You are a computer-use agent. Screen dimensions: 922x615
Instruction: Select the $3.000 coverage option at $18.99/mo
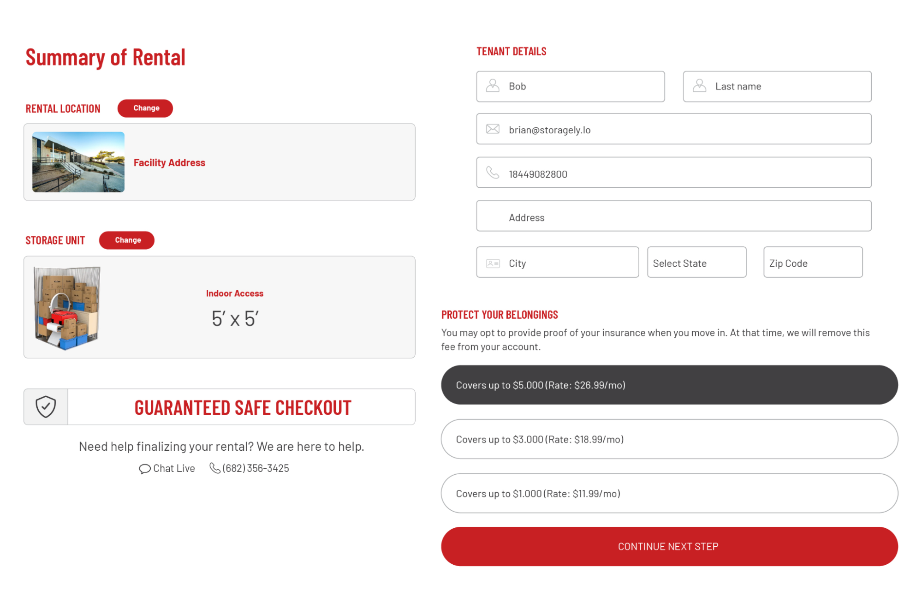[x=669, y=439]
